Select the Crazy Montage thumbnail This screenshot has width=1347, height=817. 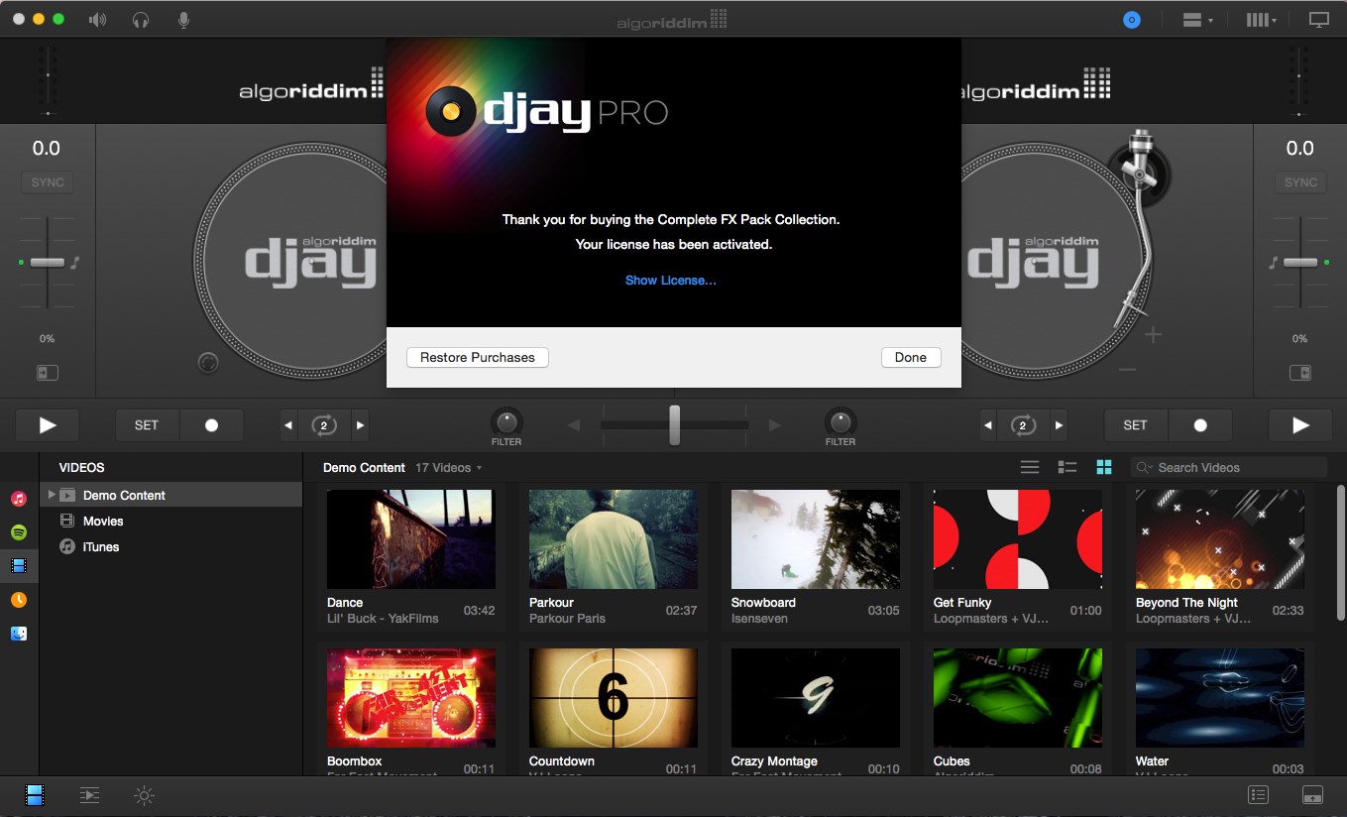coord(815,698)
